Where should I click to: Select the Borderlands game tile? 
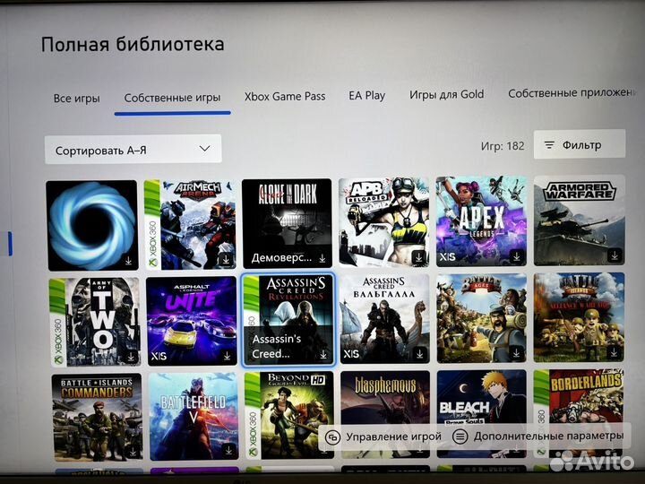coord(579,396)
